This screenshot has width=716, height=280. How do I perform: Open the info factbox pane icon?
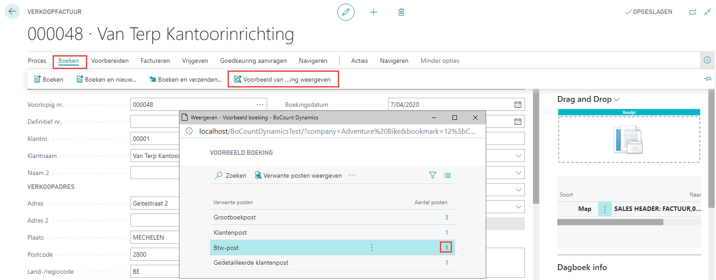tap(707, 60)
